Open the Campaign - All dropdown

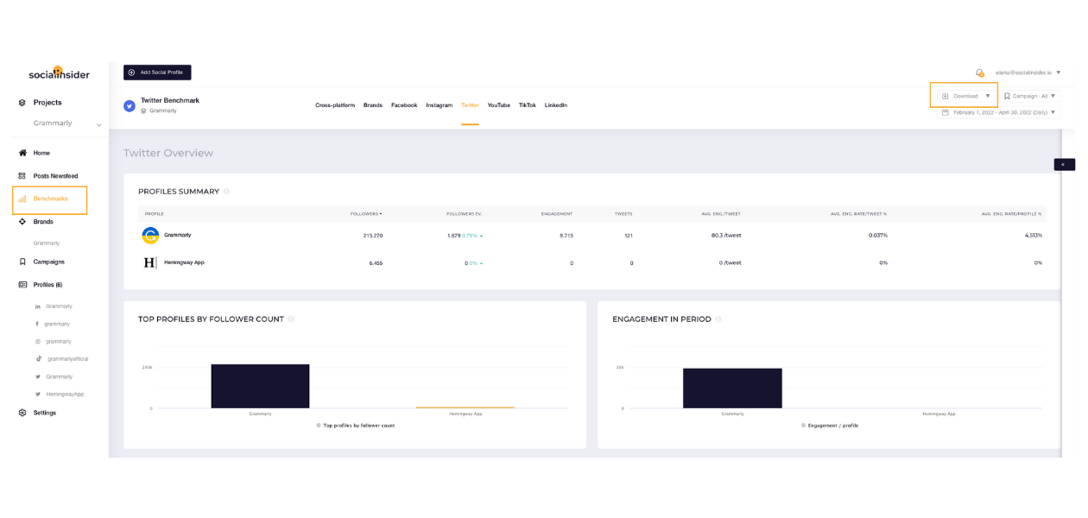pos(1029,96)
